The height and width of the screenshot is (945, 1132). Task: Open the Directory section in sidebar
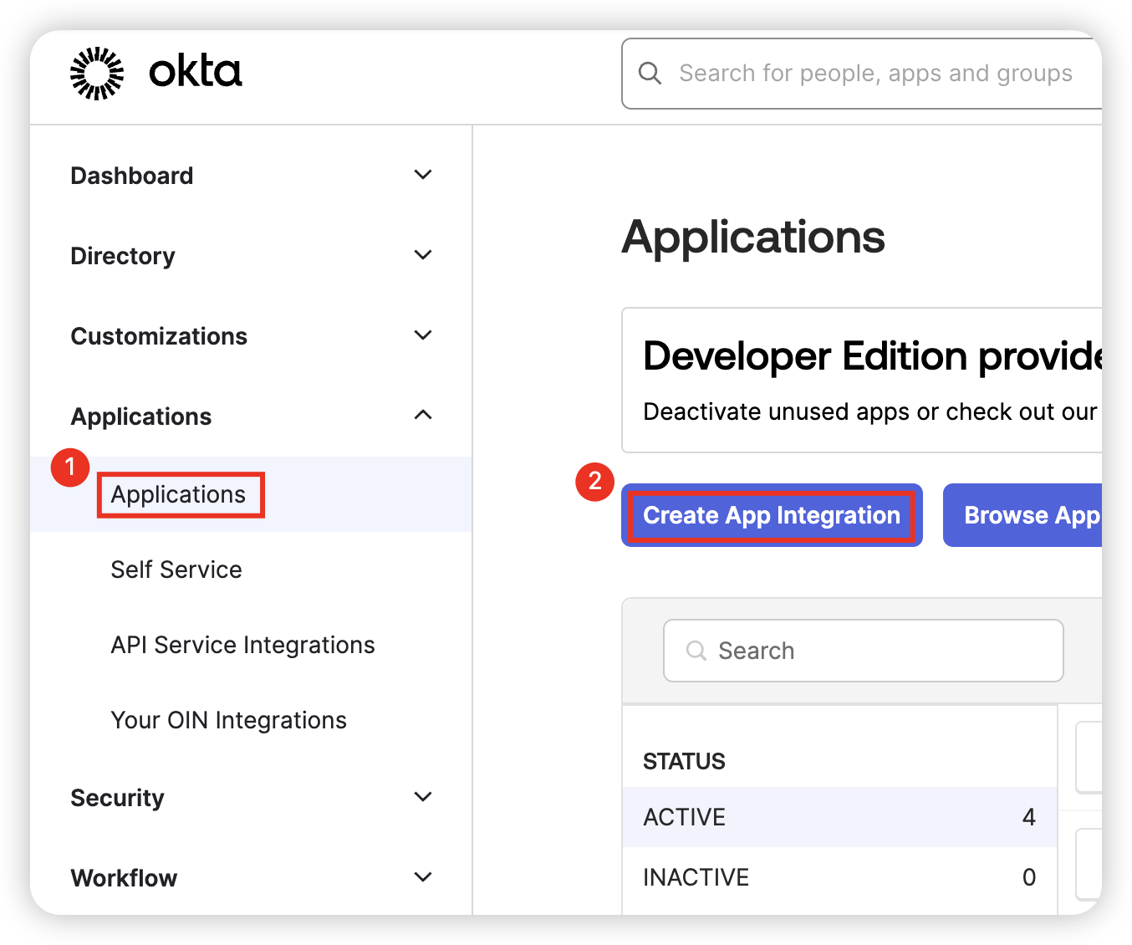123,256
